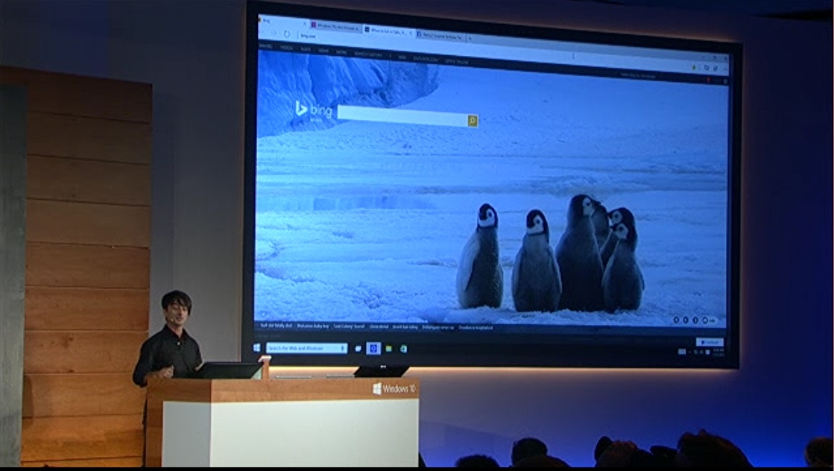
Task: Click the highlighted browser taskbar icon
Action: [x=373, y=348]
